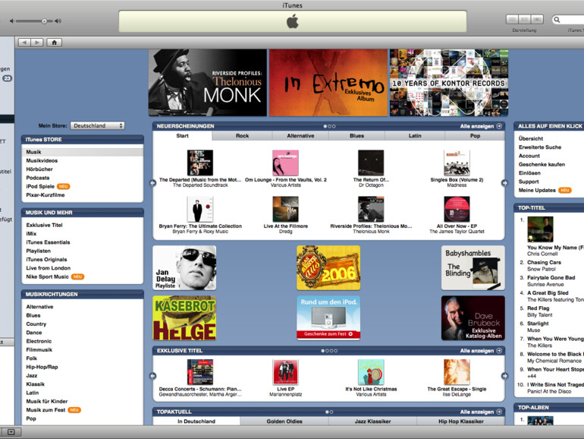Go back with the left arrow button

(x=24, y=43)
